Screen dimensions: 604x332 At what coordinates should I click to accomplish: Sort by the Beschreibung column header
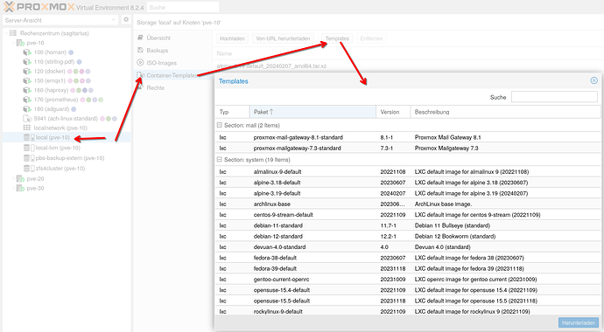point(505,112)
